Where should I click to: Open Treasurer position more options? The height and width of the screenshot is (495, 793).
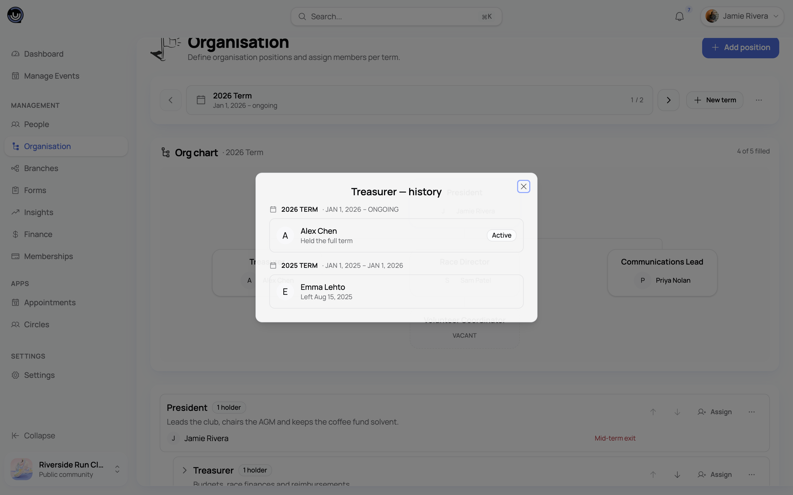752,475
